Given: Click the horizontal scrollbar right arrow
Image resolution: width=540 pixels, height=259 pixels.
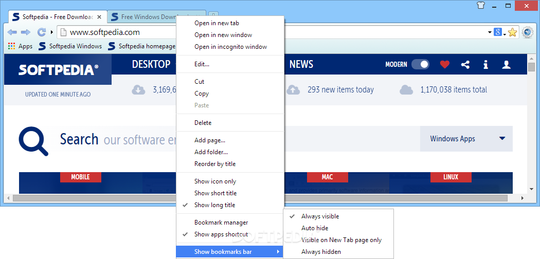Looking at the screenshot, I should 523,198.
